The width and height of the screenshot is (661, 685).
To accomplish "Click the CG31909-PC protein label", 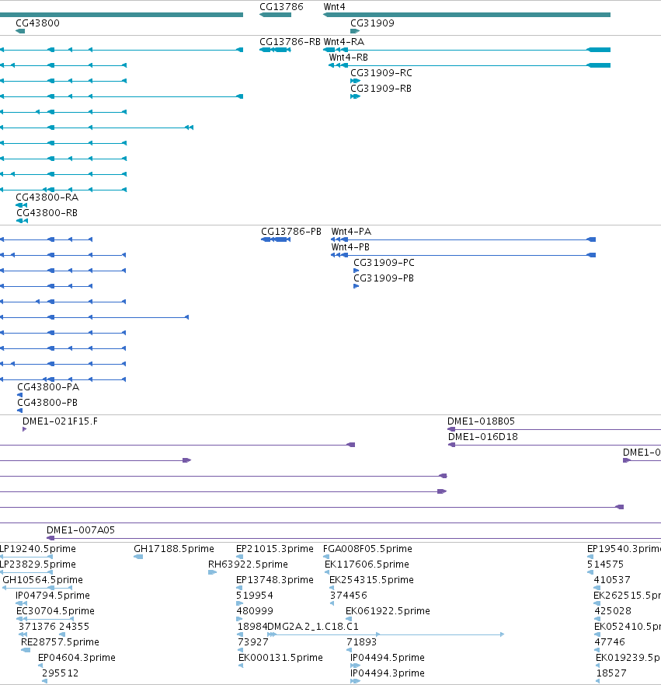I will [384, 263].
